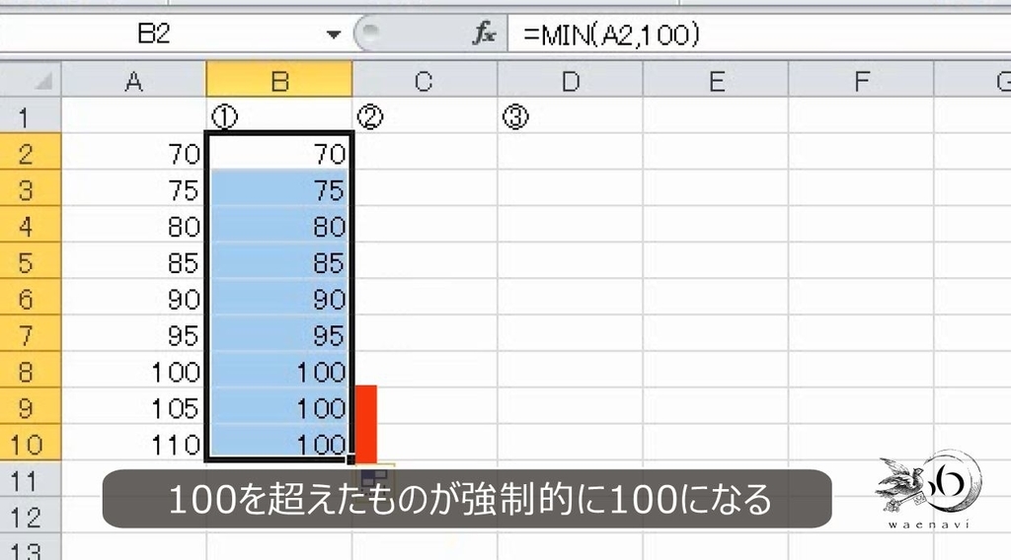Click cell A3 with value 75
Image resolution: width=1011 pixels, height=560 pixels.
[x=134, y=188]
